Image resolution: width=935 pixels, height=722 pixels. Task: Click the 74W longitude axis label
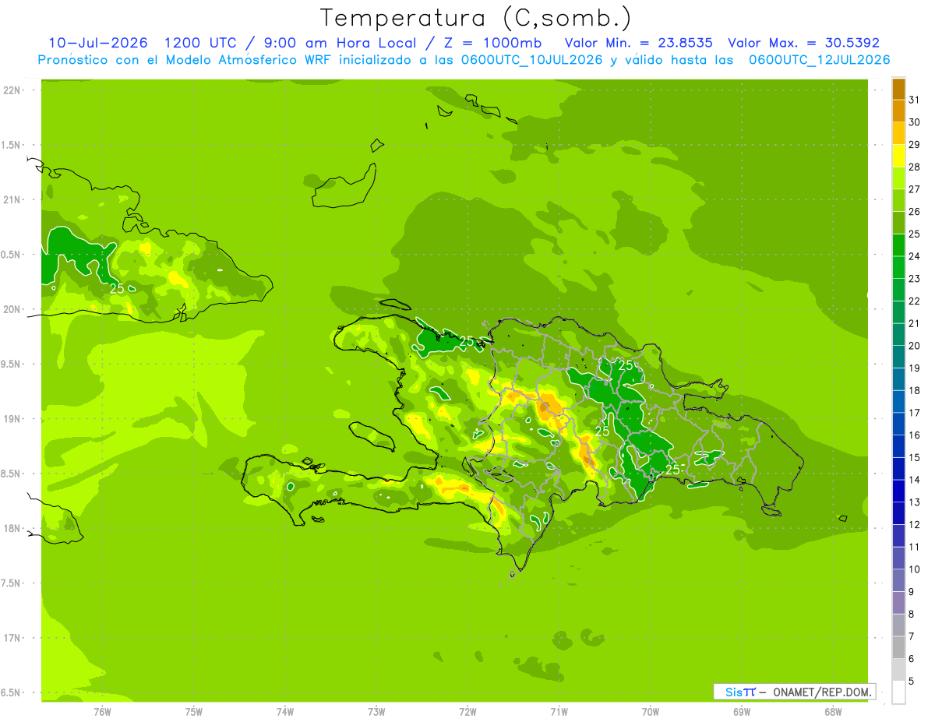[285, 711]
